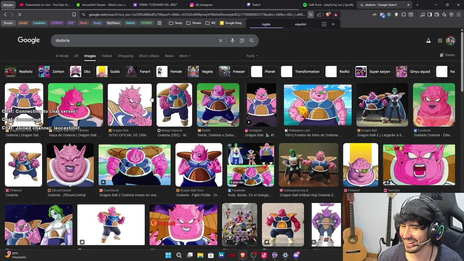
Task: Open the Extensions puzzle icon
Action: pyautogui.click(x=403, y=14)
